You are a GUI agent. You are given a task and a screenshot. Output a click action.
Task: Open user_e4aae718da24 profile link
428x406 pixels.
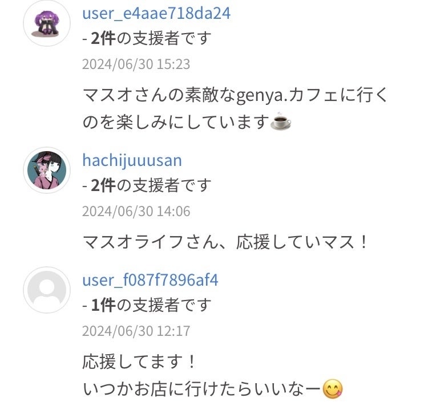click(156, 13)
